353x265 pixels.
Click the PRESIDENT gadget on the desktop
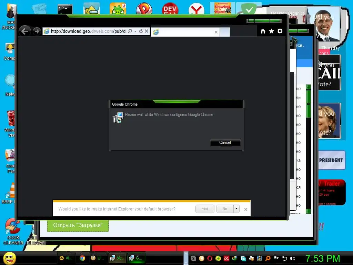[x=331, y=160]
